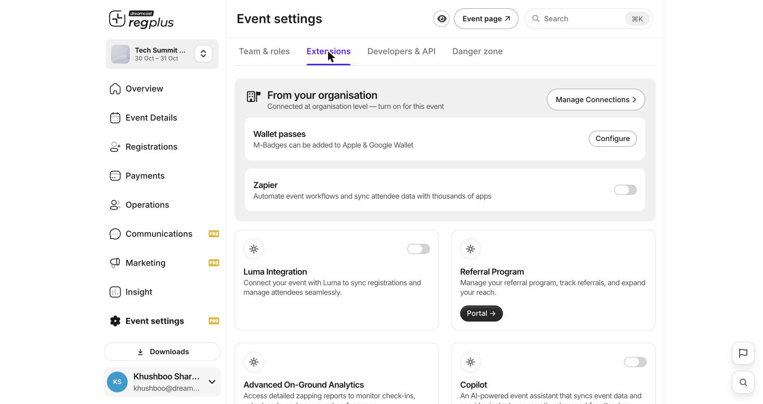Click the Marketing PRO badge
This screenshot has width=763, height=404.
pyautogui.click(x=214, y=263)
